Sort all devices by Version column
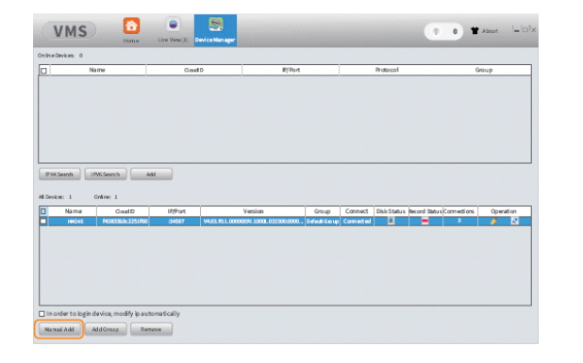583x363 pixels. [x=253, y=211]
